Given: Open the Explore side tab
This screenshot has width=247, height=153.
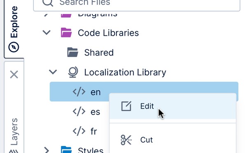Looking at the screenshot, I should click(14, 28).
